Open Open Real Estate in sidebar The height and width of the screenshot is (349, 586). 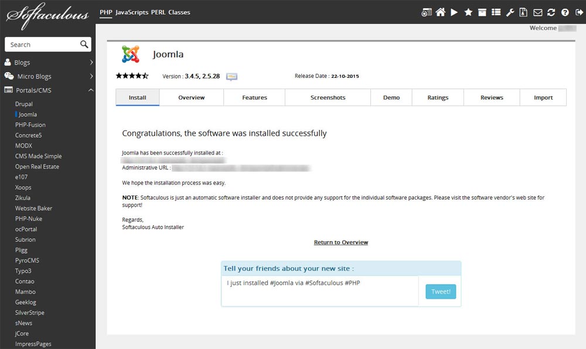(37, 166)
